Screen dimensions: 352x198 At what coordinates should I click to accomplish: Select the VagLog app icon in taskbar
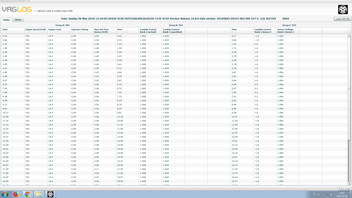[x=50, y=195]
